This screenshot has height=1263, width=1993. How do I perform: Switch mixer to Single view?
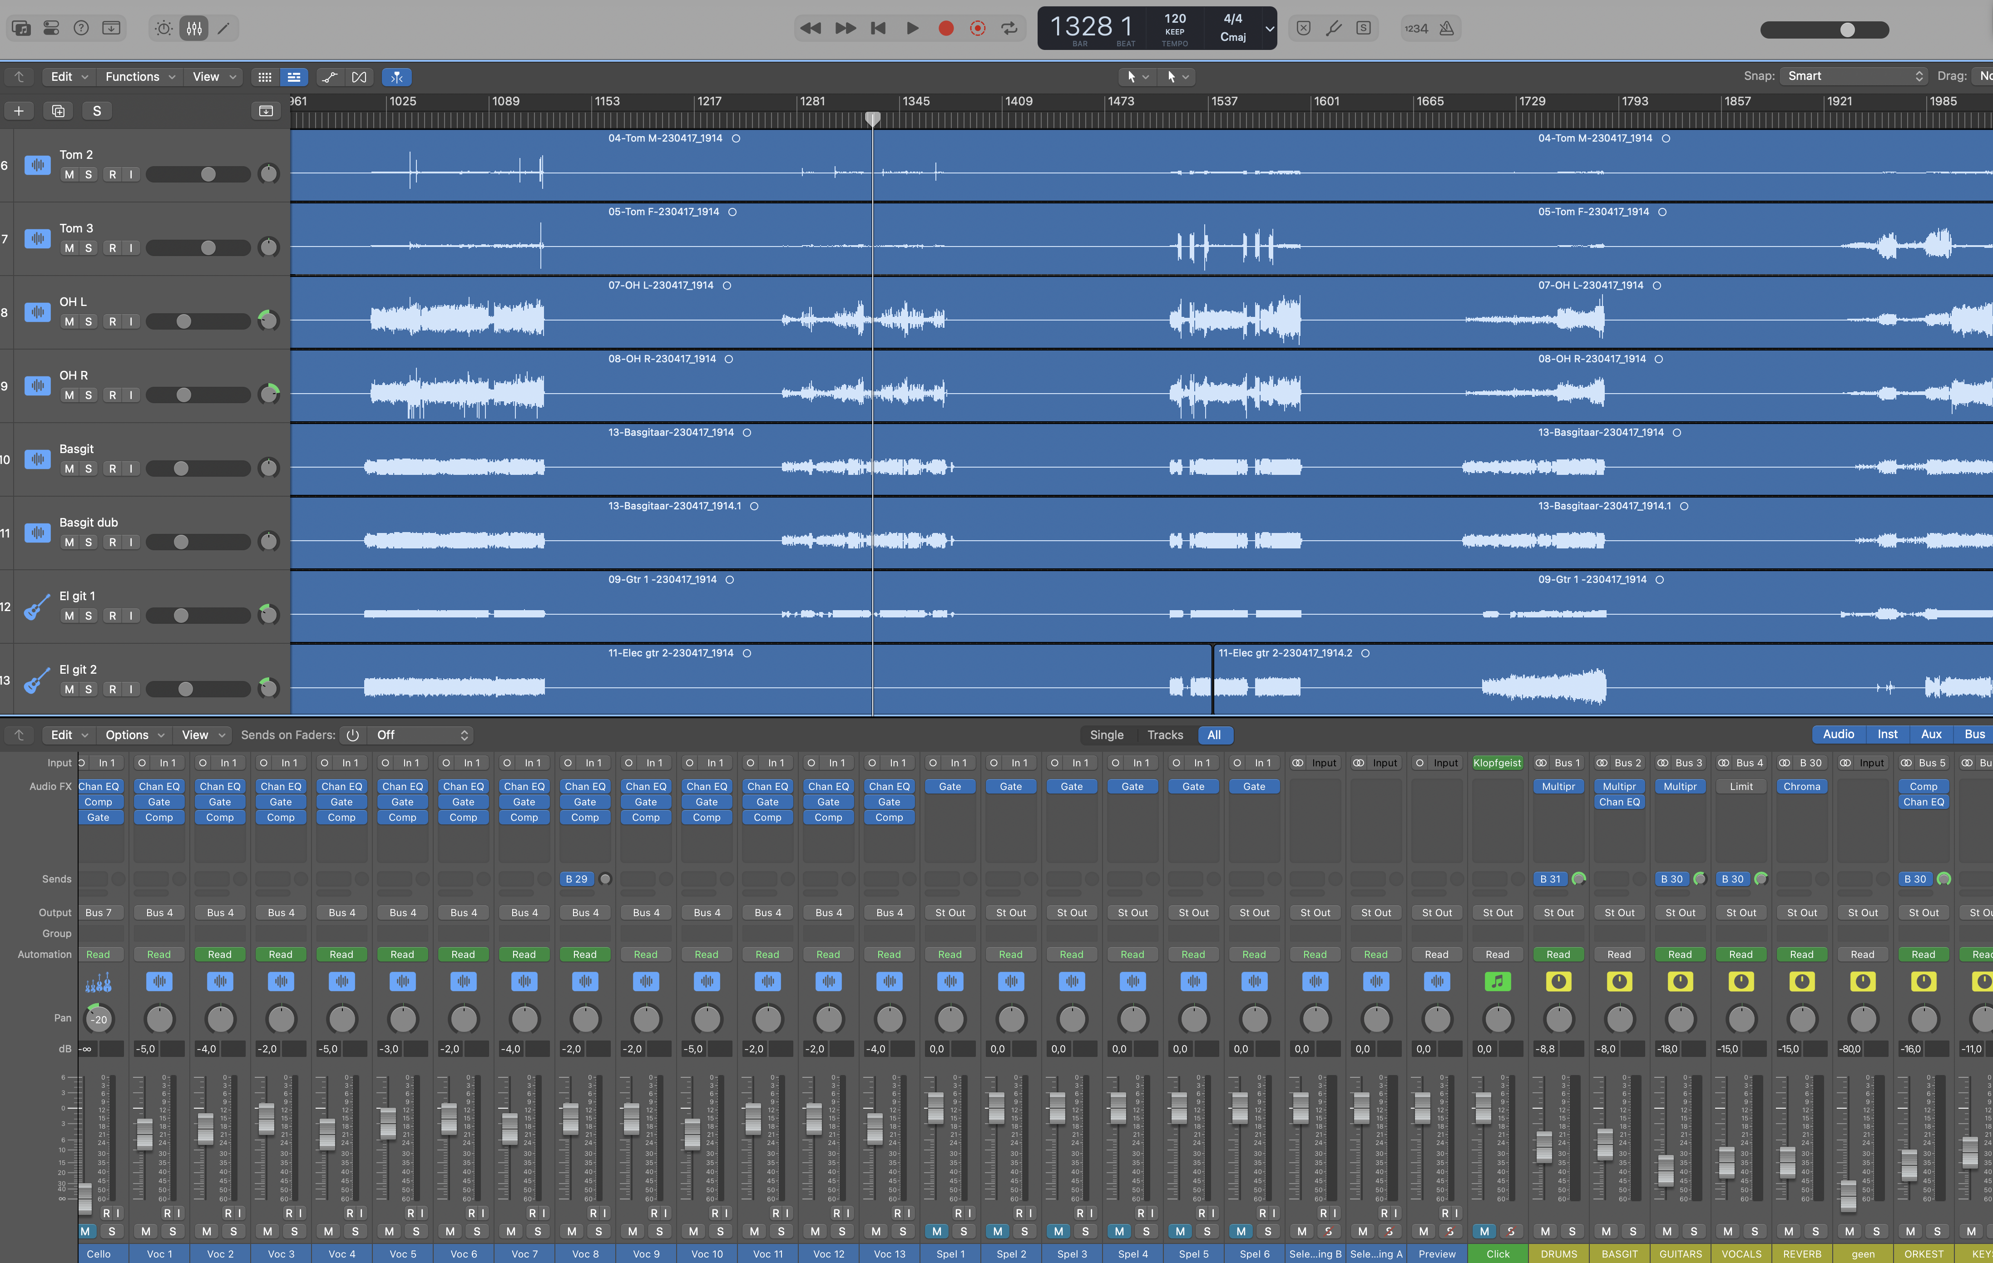tap(1106, 735)
